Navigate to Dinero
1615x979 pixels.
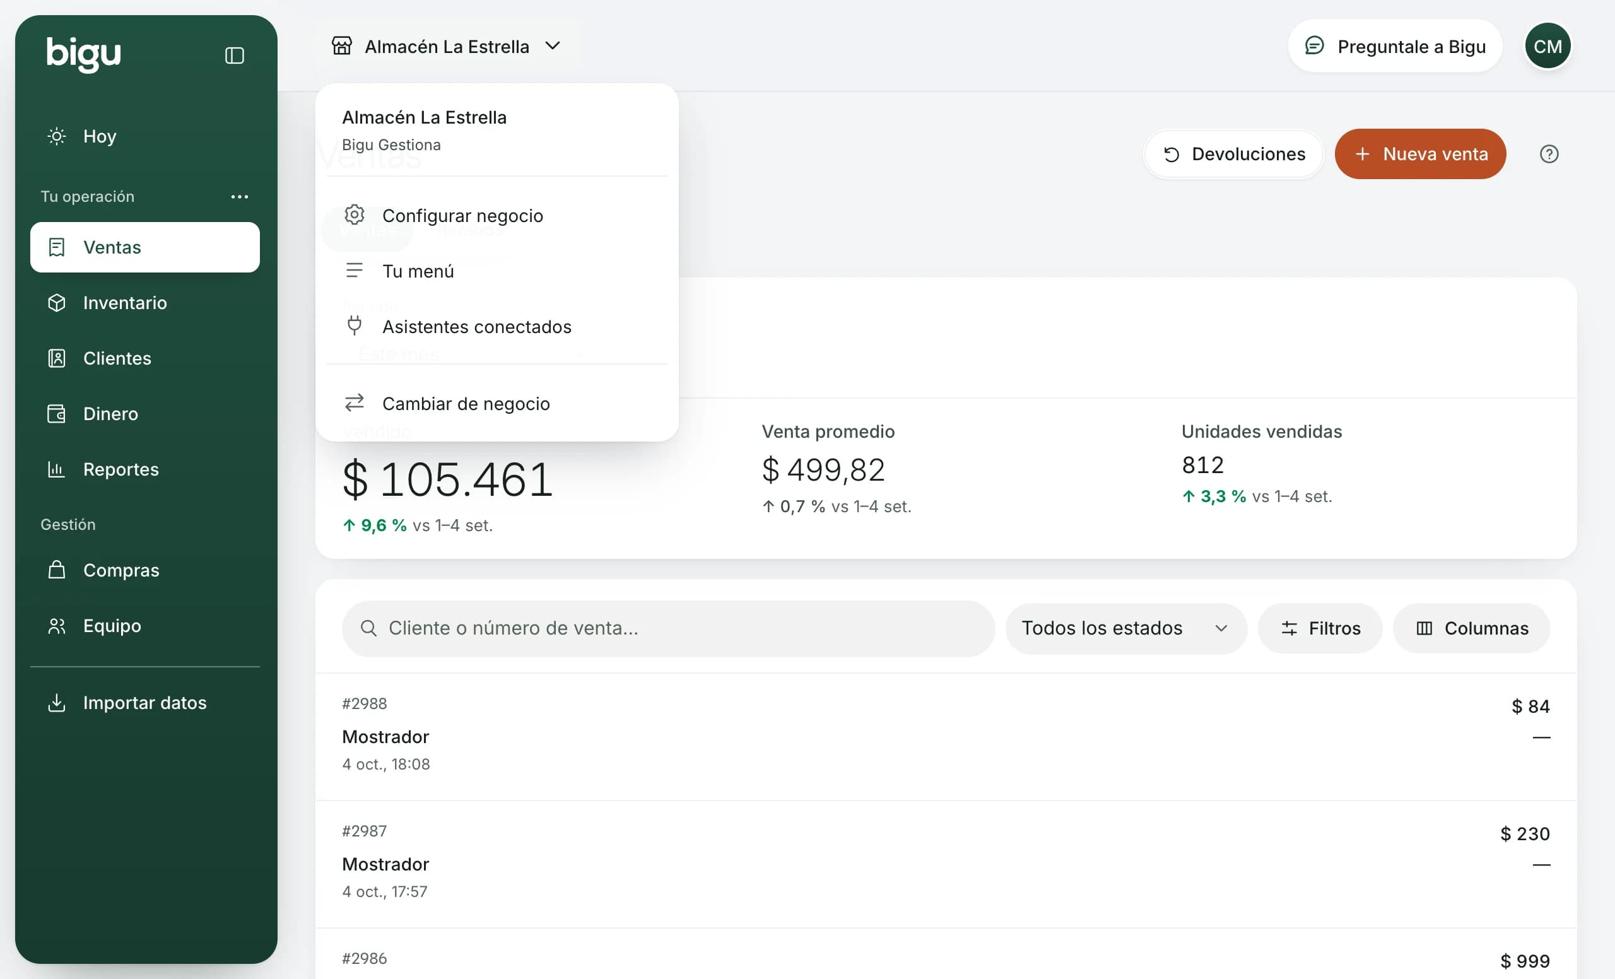click(x=145, y=413)
